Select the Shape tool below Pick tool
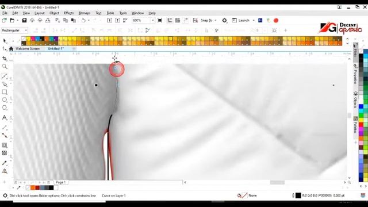 pyautogui.click(x=5, y=48)
